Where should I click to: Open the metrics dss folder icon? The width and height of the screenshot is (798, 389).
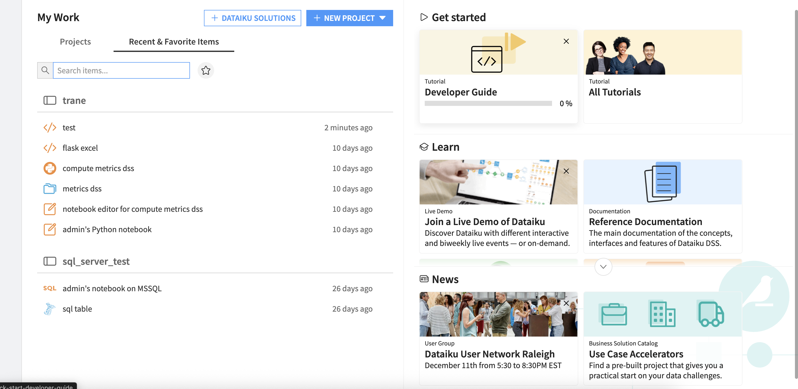pyautogui.click(x=50, y=189)
